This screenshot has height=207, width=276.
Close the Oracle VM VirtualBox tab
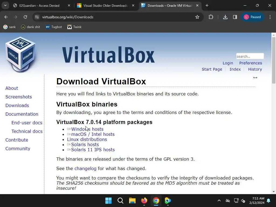(197, 6)
